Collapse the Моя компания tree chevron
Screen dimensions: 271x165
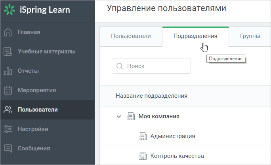point(119,116)
